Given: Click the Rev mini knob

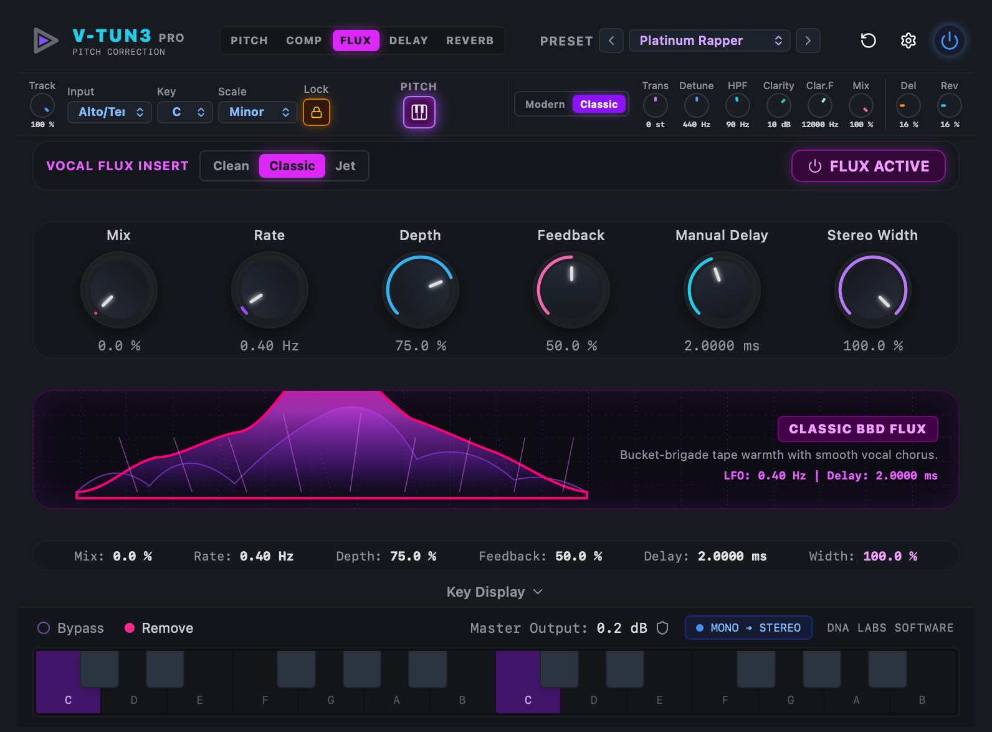Looking at the screenshot, I should (949, 105).
